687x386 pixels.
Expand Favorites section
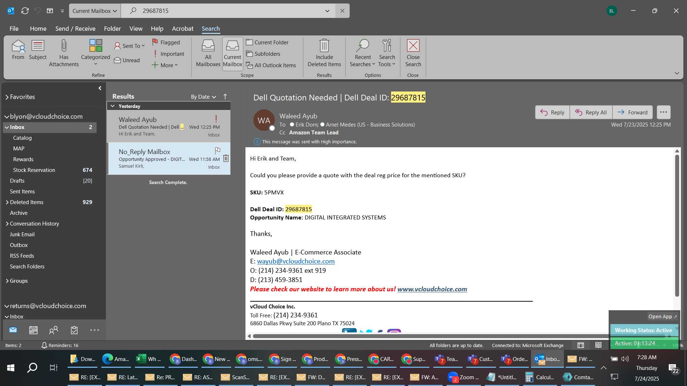tap(7, 97)
